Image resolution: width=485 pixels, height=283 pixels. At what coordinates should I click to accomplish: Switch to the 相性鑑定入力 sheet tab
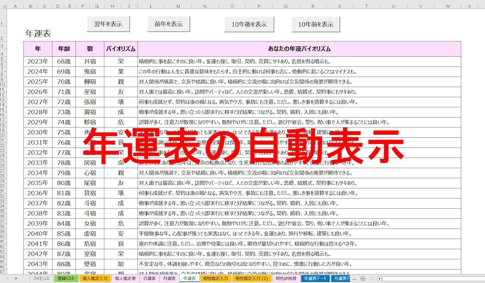(215, 279)
